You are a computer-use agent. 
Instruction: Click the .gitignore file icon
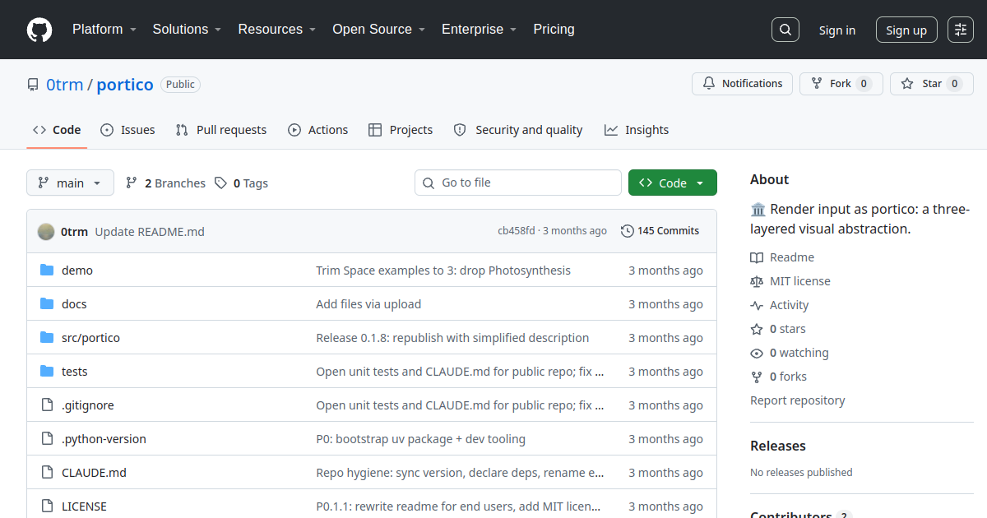47,405
